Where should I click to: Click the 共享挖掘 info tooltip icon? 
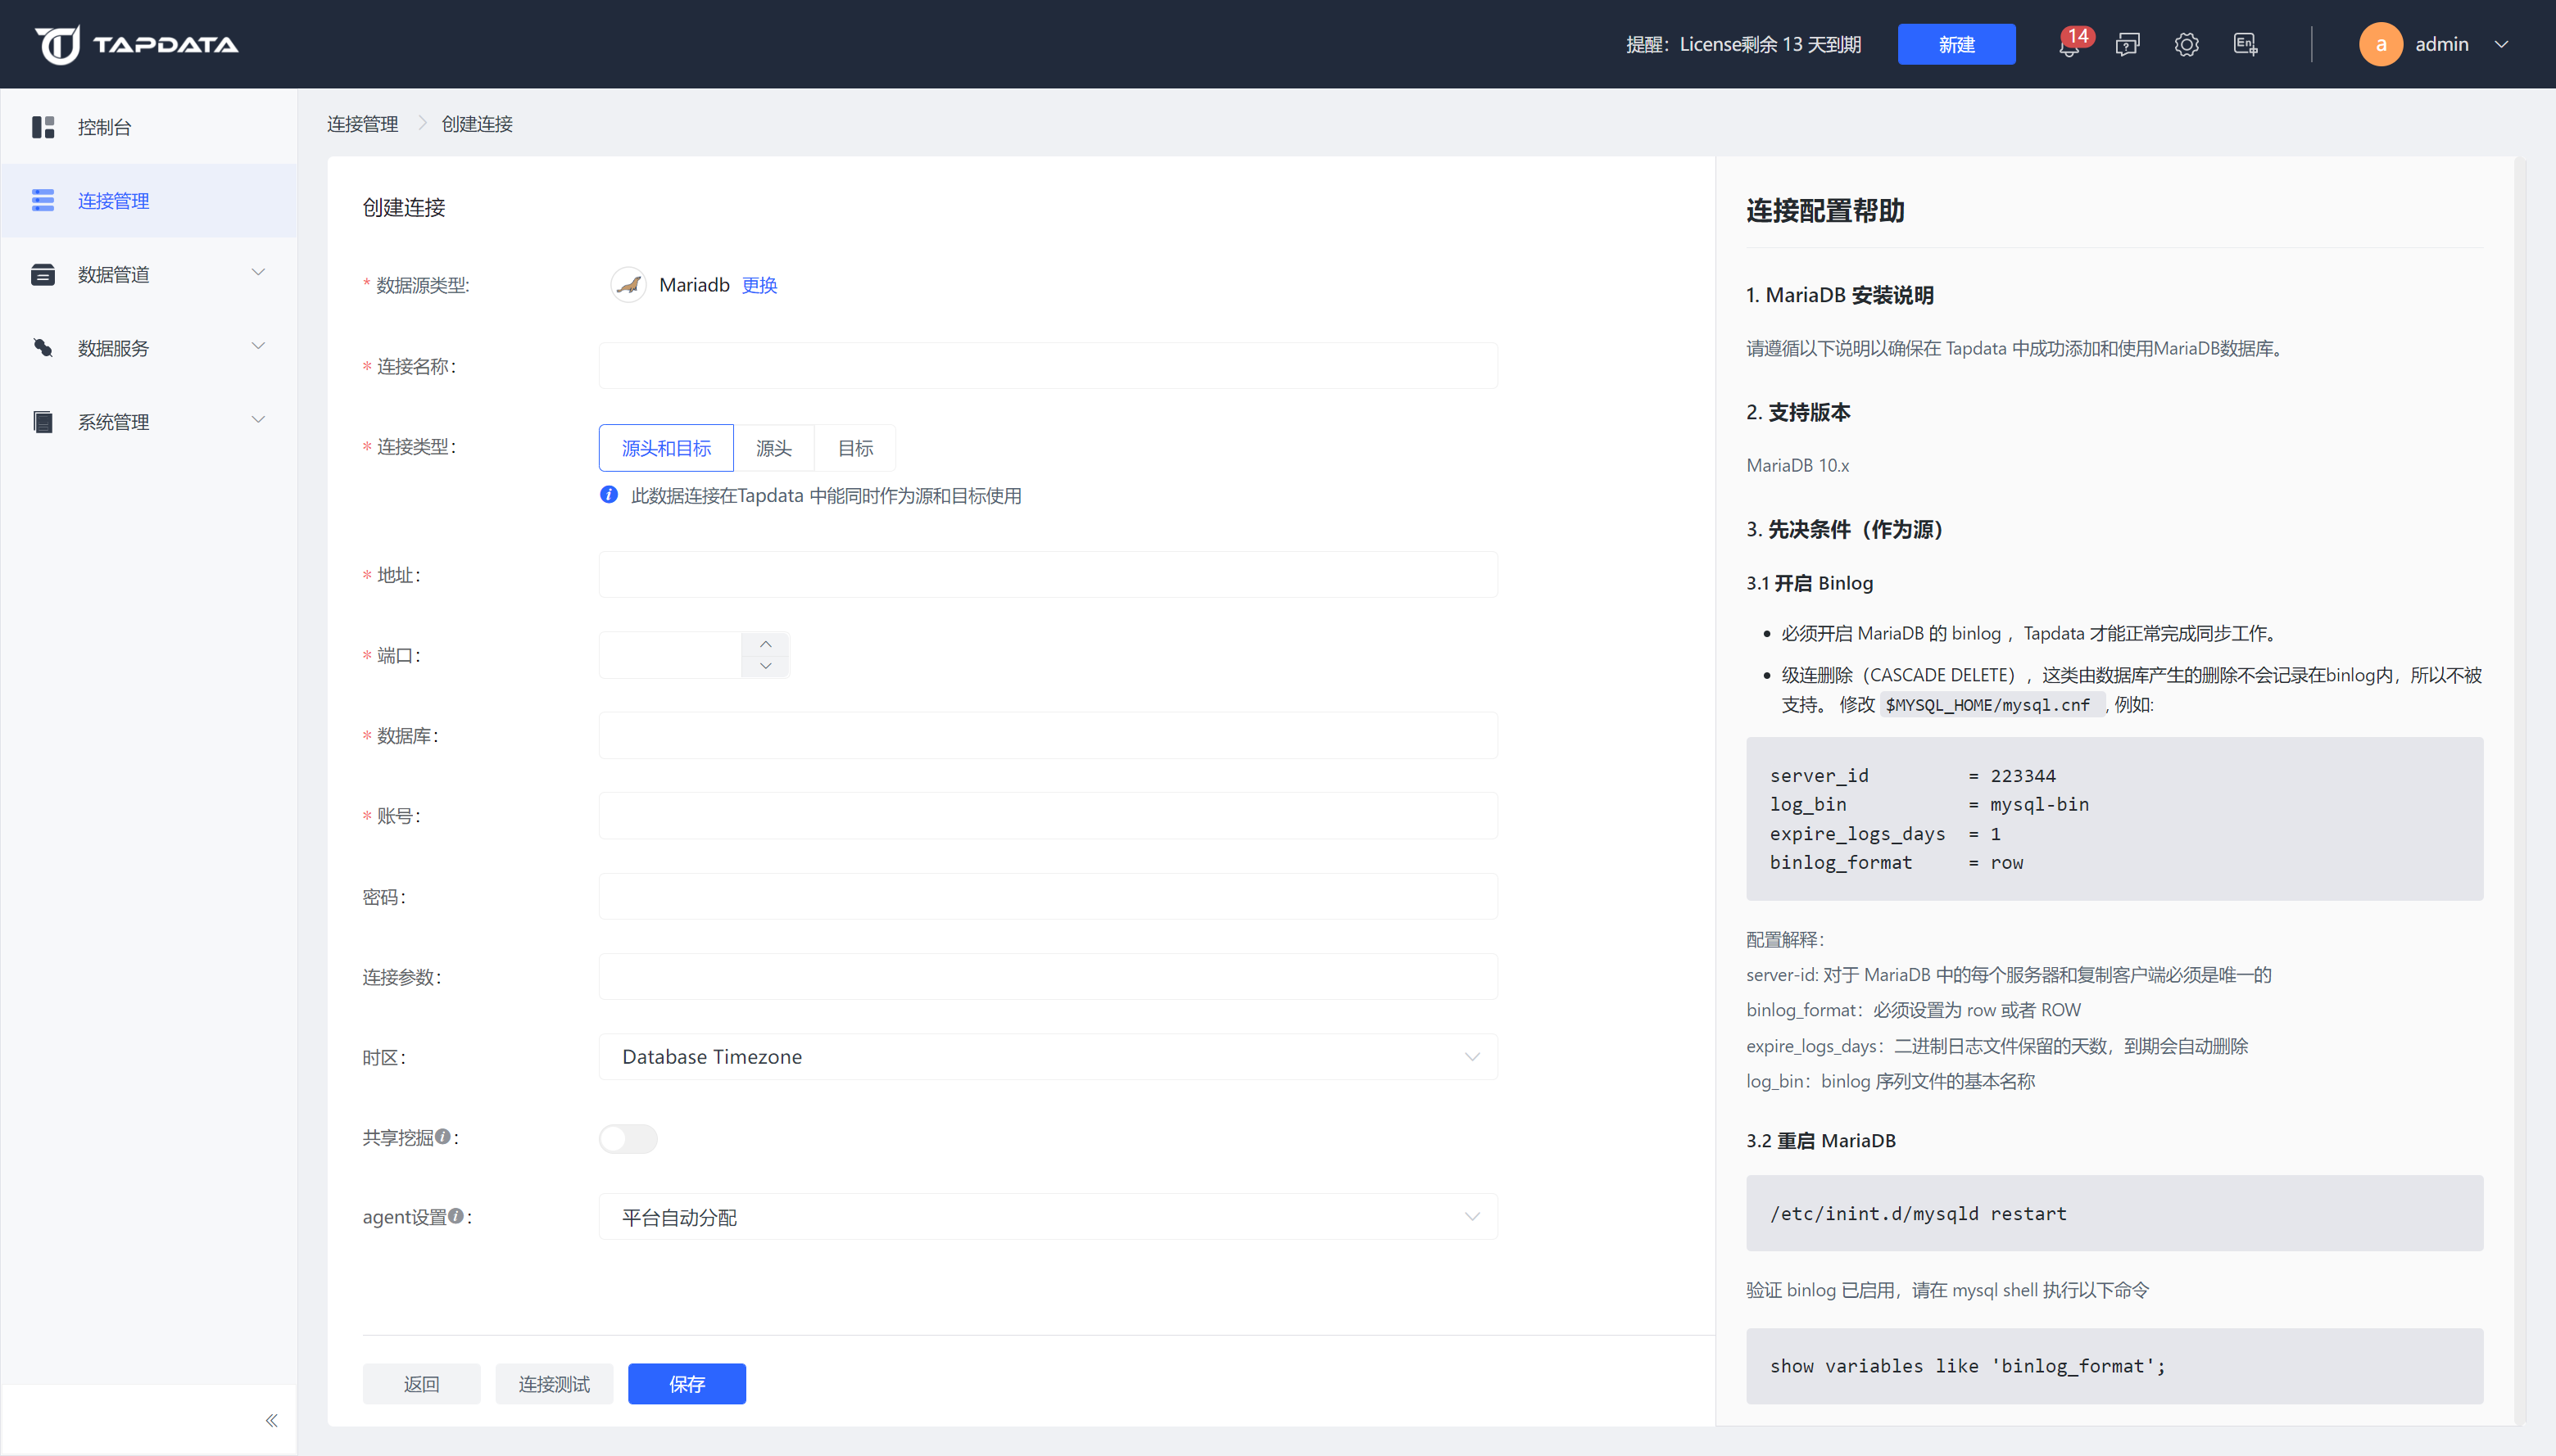[442, 1136]
